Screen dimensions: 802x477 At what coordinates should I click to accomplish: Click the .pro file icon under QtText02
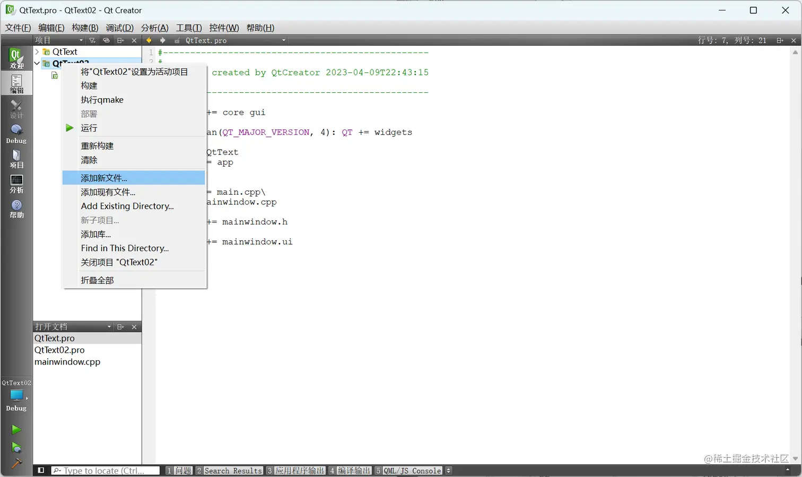click(x=55, y=75)
